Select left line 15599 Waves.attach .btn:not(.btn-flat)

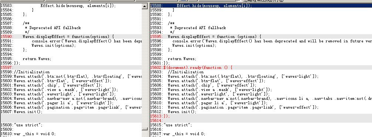(71, 77)
